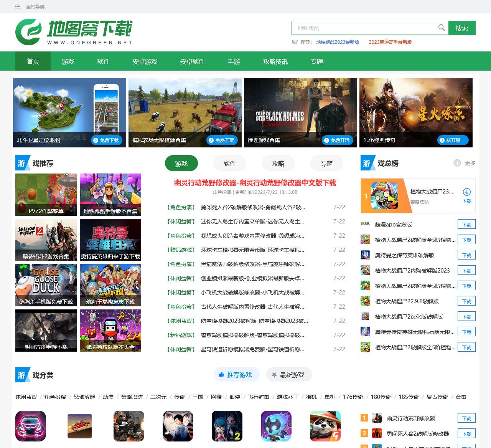This screenshot has height=448, width=491.
Task: Click the OneGreen leaf logo
Action: (28, 32)
